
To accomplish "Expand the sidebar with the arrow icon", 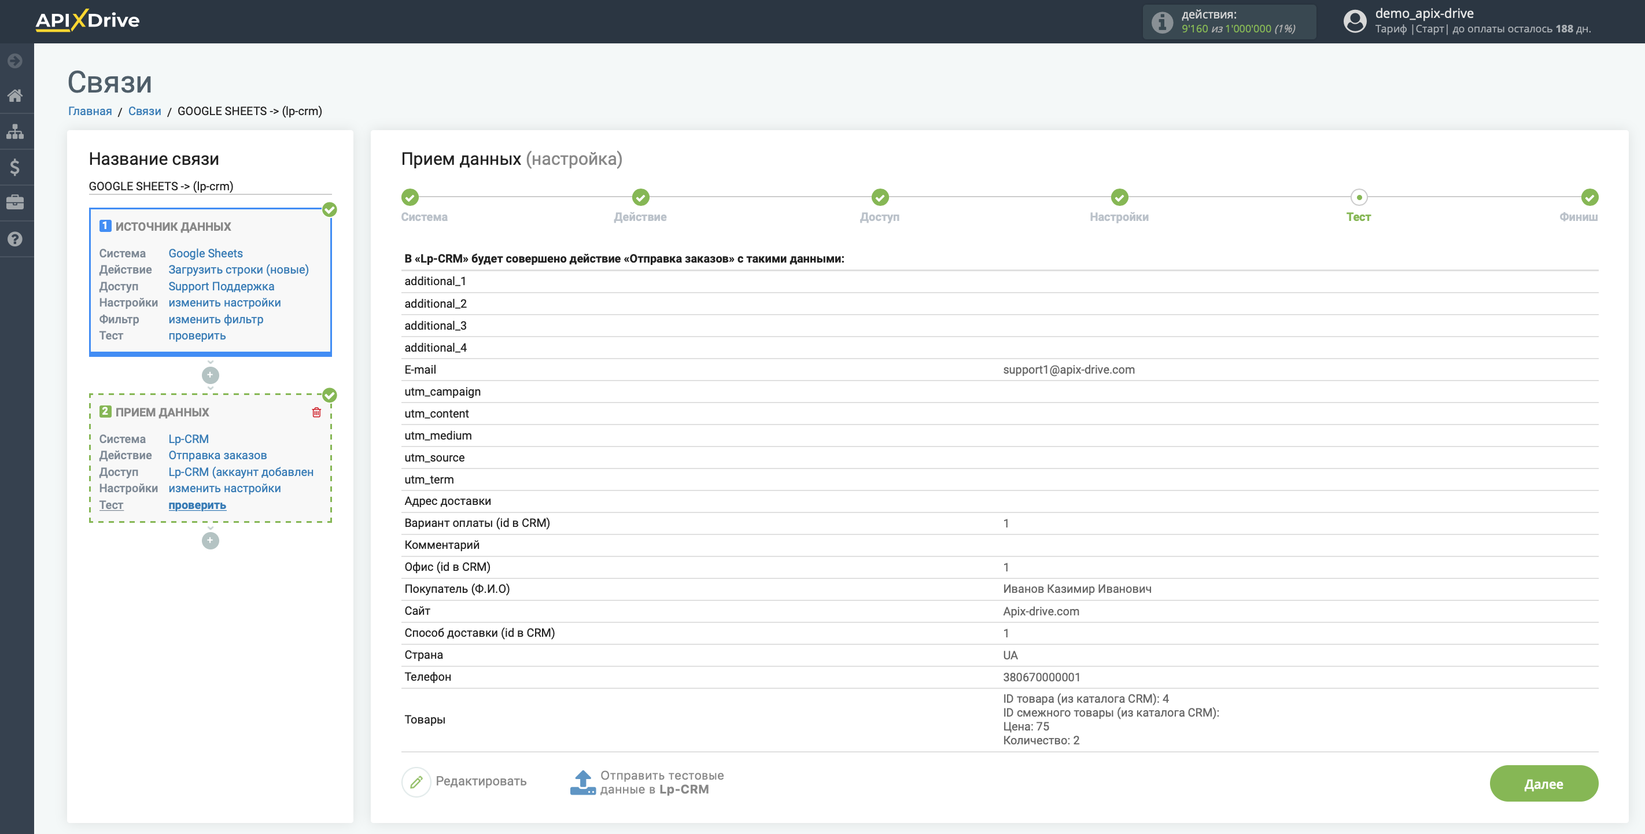I will tap(15, 61).
